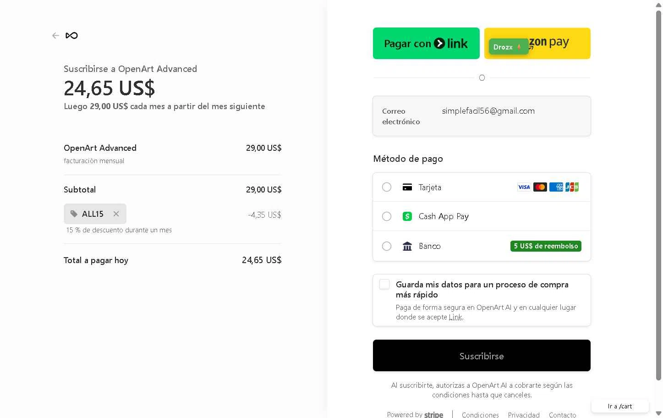The image size is (663, 418).
Task: Click the ALL15 tag icon
Action: (74, 214)
